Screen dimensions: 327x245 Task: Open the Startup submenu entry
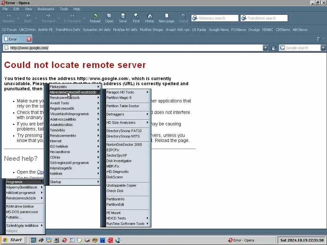click(75, 182)
